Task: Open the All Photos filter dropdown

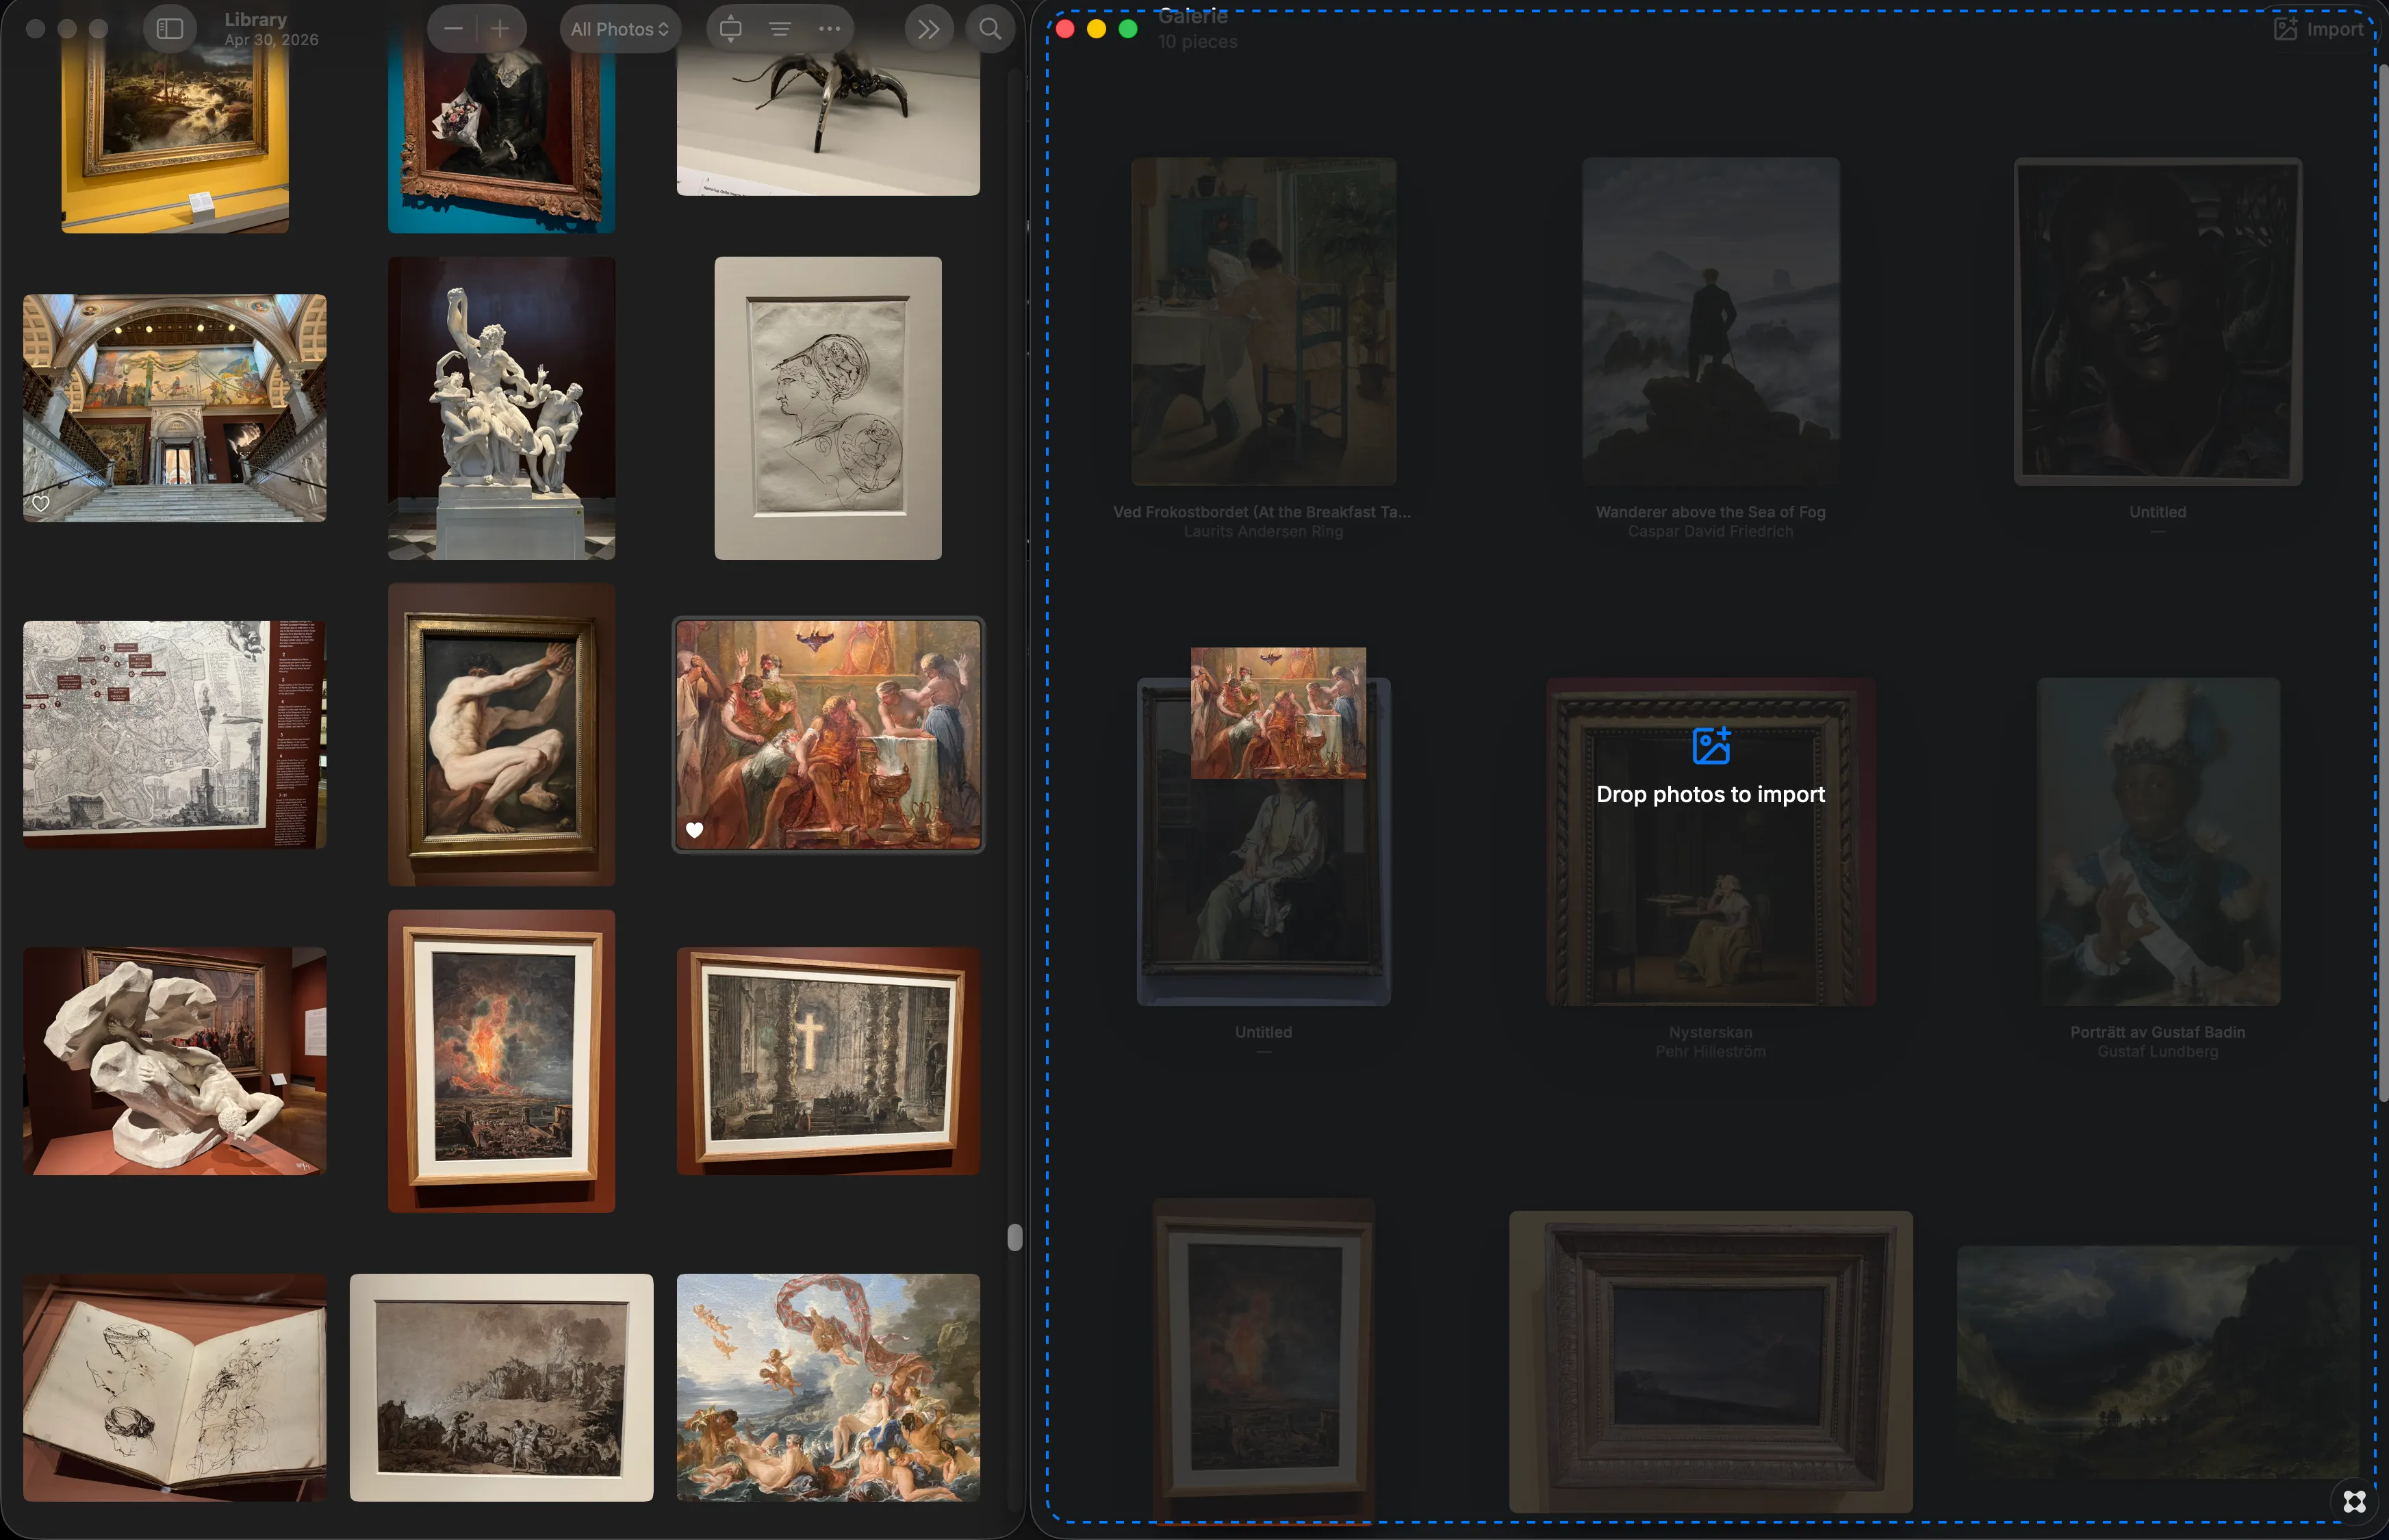Action: click(620, 29)
